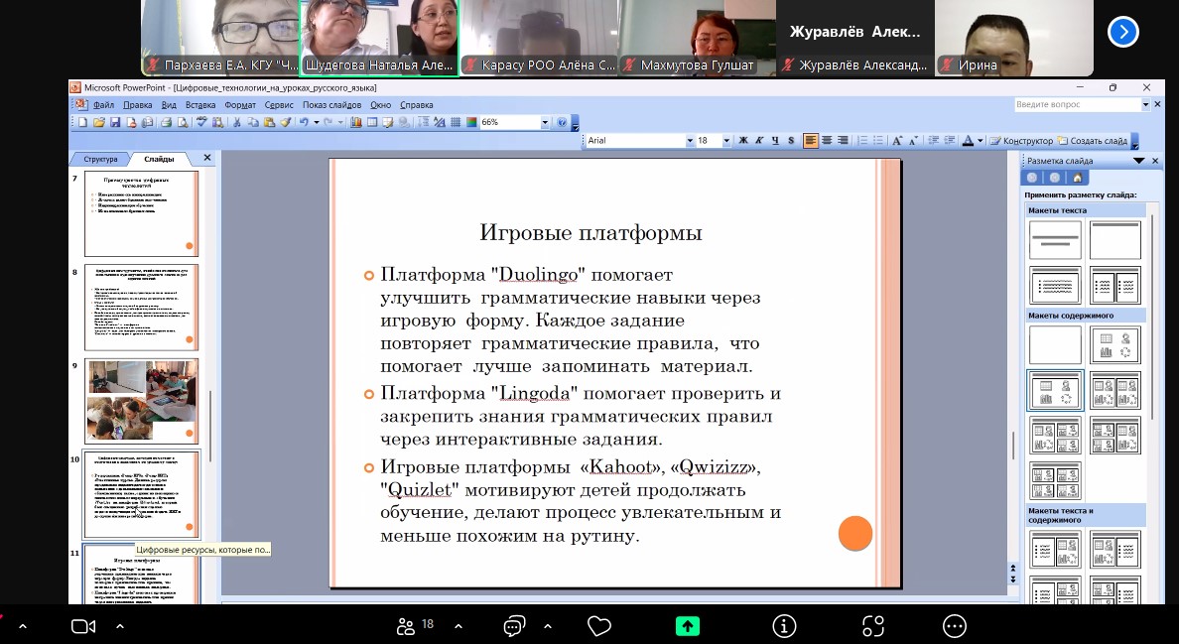
Task: Click the Format Painter brush icon
Action: point(285,123)
